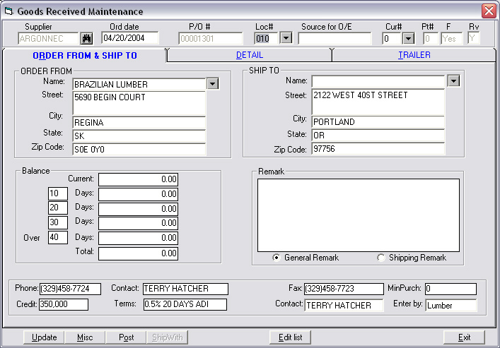Click the Fax field (329)458-7723

point(344,289)
